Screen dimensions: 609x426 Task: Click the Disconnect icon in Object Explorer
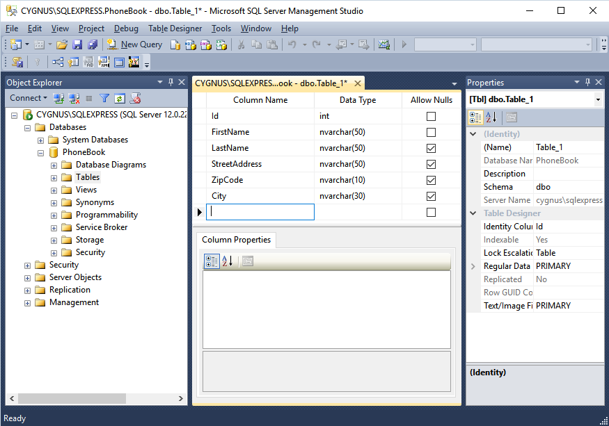tap(74, 99)
